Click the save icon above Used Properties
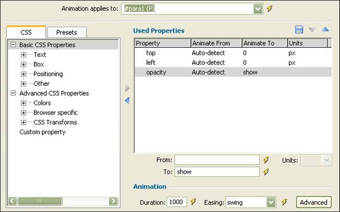340x212 pixels. (299, 29)
